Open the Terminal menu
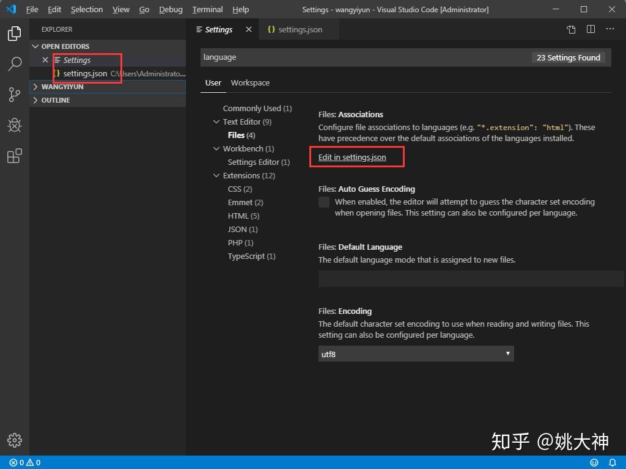The image size is (626, 469). (x=207, y=9)
